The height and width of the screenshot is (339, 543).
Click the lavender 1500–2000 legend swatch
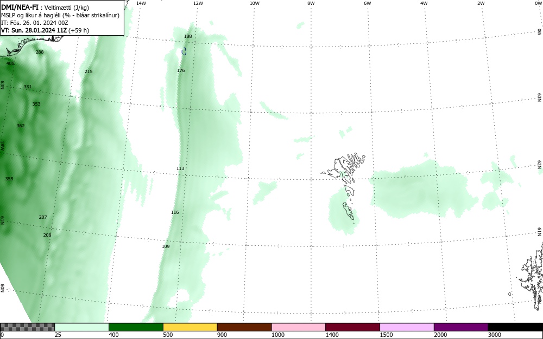tap(407, 327)
